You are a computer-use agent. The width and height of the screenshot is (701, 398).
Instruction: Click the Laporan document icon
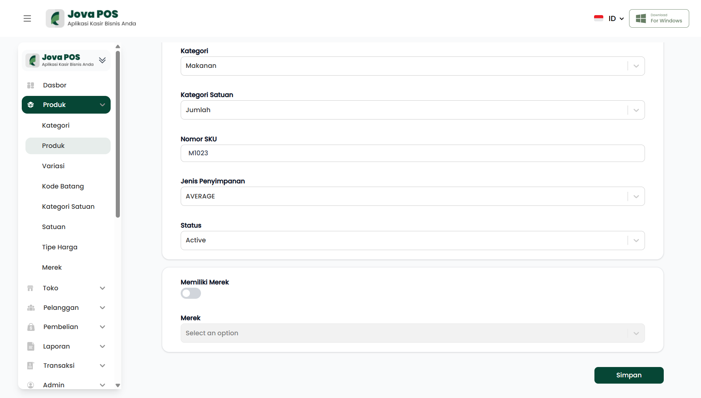tap(31, 346)
